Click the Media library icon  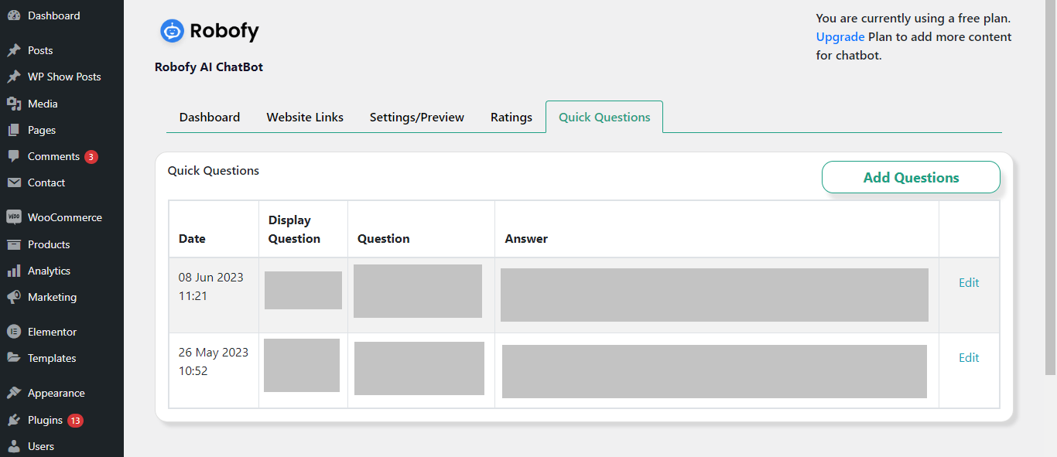13,104
